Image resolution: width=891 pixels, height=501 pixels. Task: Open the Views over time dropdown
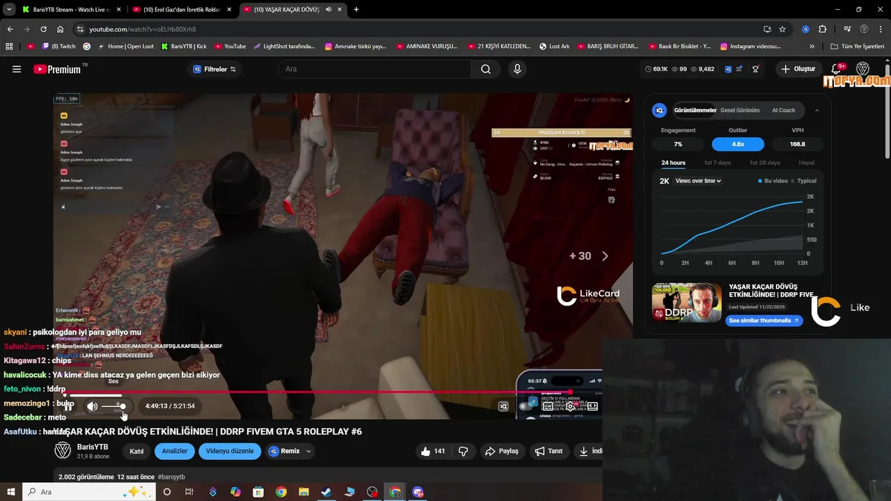click(x=698, y=181)
